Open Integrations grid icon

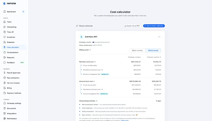tap(5, 113)
